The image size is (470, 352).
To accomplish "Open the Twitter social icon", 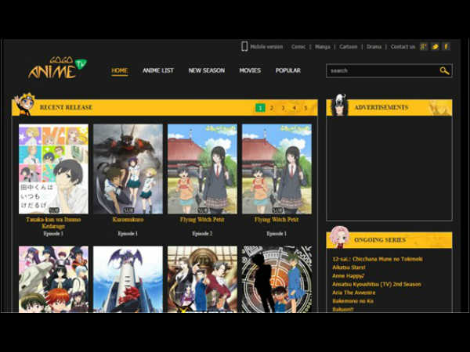I will [435, 46].
